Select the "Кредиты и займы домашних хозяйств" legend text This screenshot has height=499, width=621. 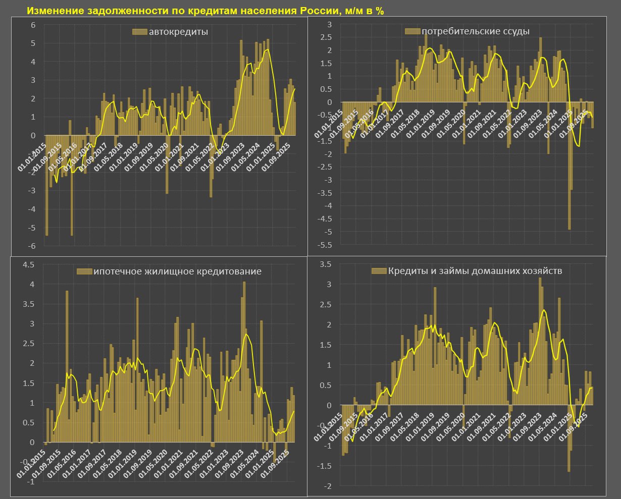(x=475, y=271)
